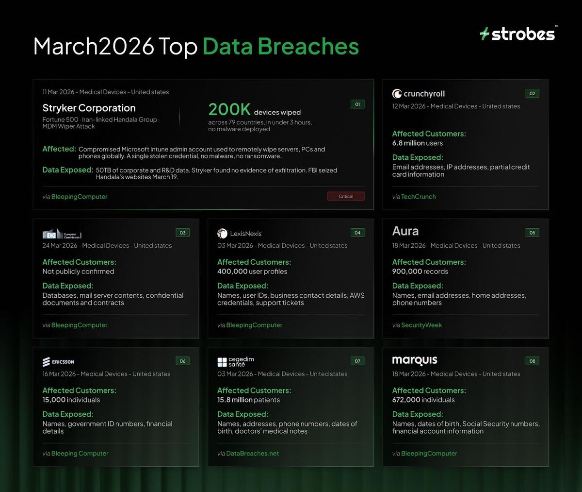Viewport: 582px width, 492px height.
Task: Click the 02 badge on crunchyroll card
Action: (532, 93)
